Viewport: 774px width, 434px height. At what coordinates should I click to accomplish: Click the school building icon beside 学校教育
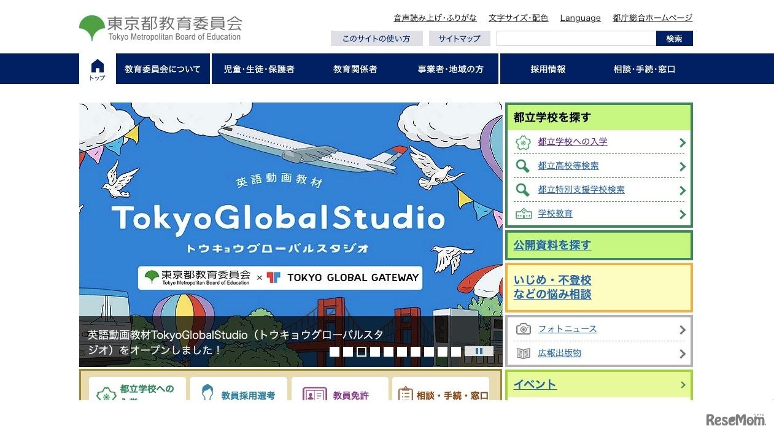tap(522, 214)
